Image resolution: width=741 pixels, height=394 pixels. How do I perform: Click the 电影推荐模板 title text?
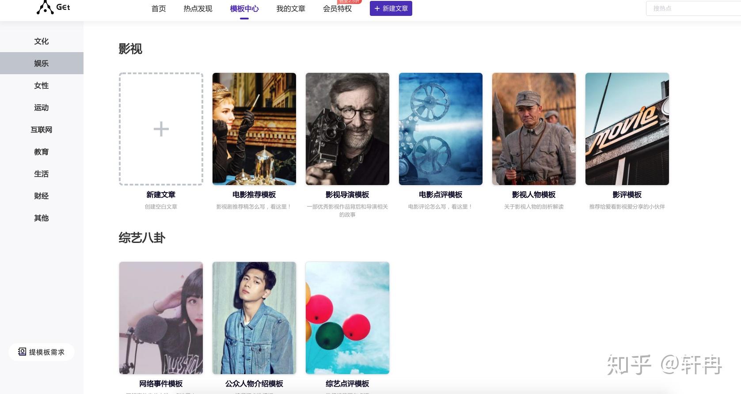[254, 195]
